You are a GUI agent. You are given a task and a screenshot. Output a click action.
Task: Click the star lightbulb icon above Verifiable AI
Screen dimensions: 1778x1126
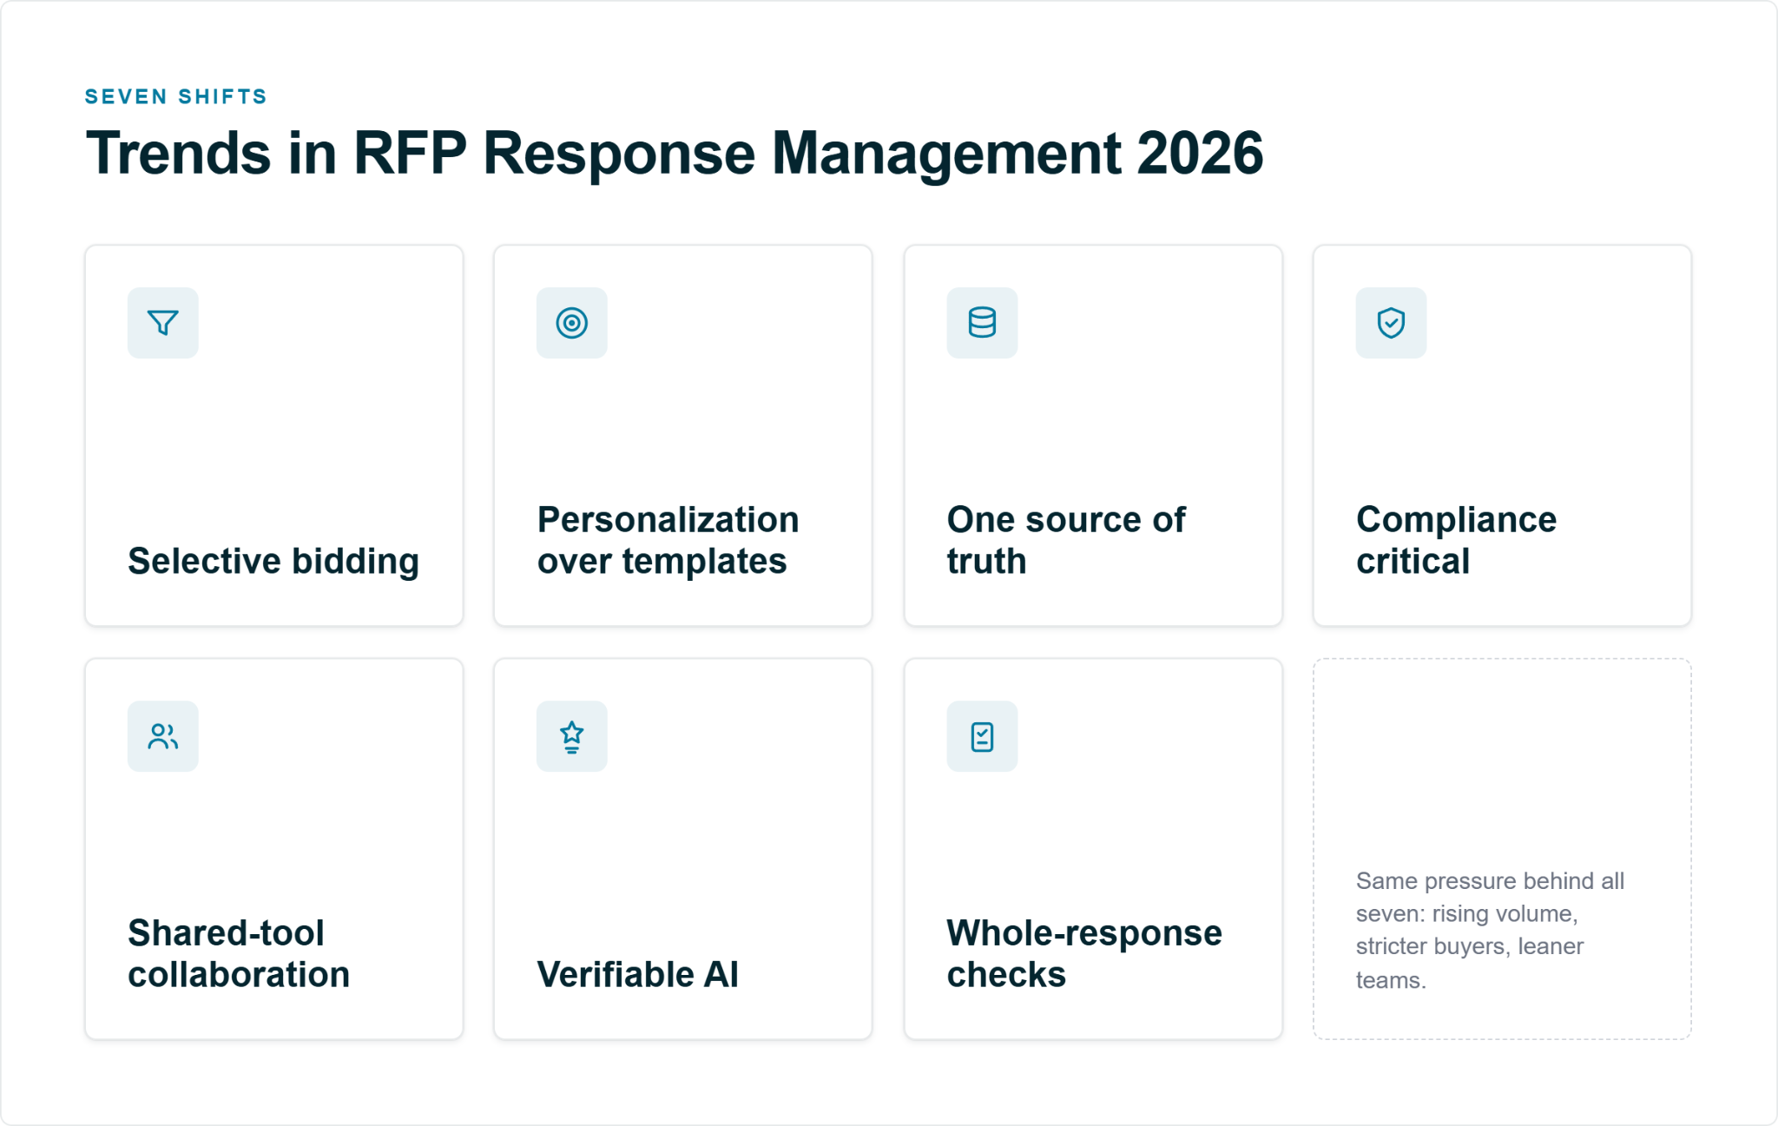coord(572,736)
